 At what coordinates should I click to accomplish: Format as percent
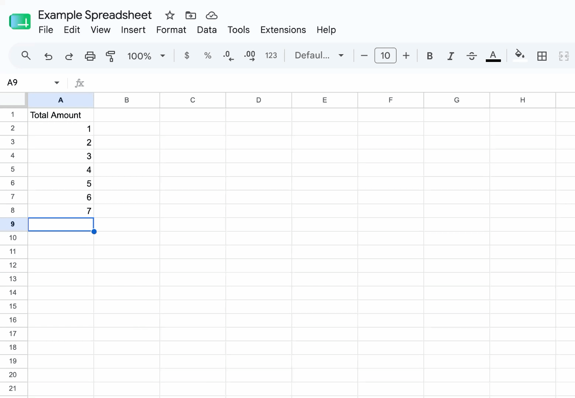tap(208, 56)
